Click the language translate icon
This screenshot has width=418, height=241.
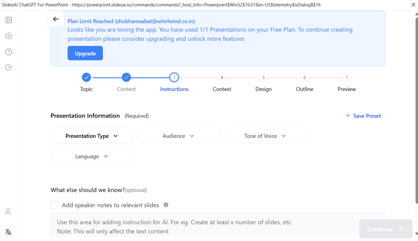point(8,232)
